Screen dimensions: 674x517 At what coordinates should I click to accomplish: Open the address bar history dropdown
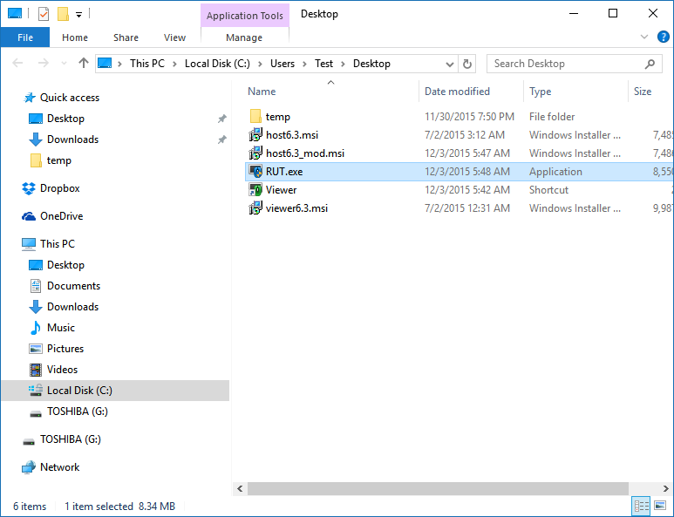[452, 64]
